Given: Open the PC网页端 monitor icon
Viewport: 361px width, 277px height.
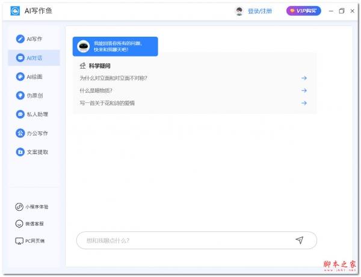Looking at the screenshot, I should [19, 241].
